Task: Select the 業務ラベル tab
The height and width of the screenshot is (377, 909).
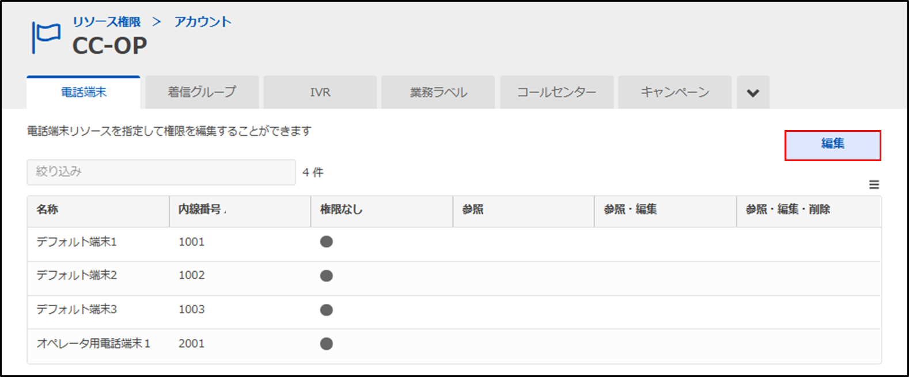Action: [438, 93]
